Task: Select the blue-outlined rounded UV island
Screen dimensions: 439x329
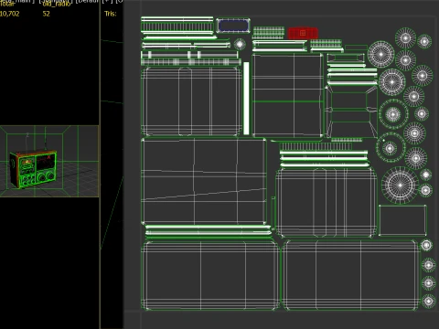Action: click(233, 26)
